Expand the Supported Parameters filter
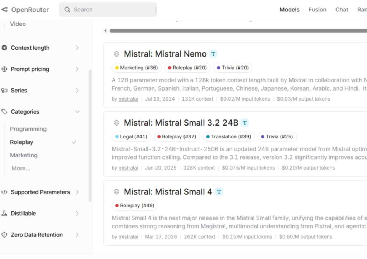This screenshot has height=259, width=367. (x=77, y=192)
